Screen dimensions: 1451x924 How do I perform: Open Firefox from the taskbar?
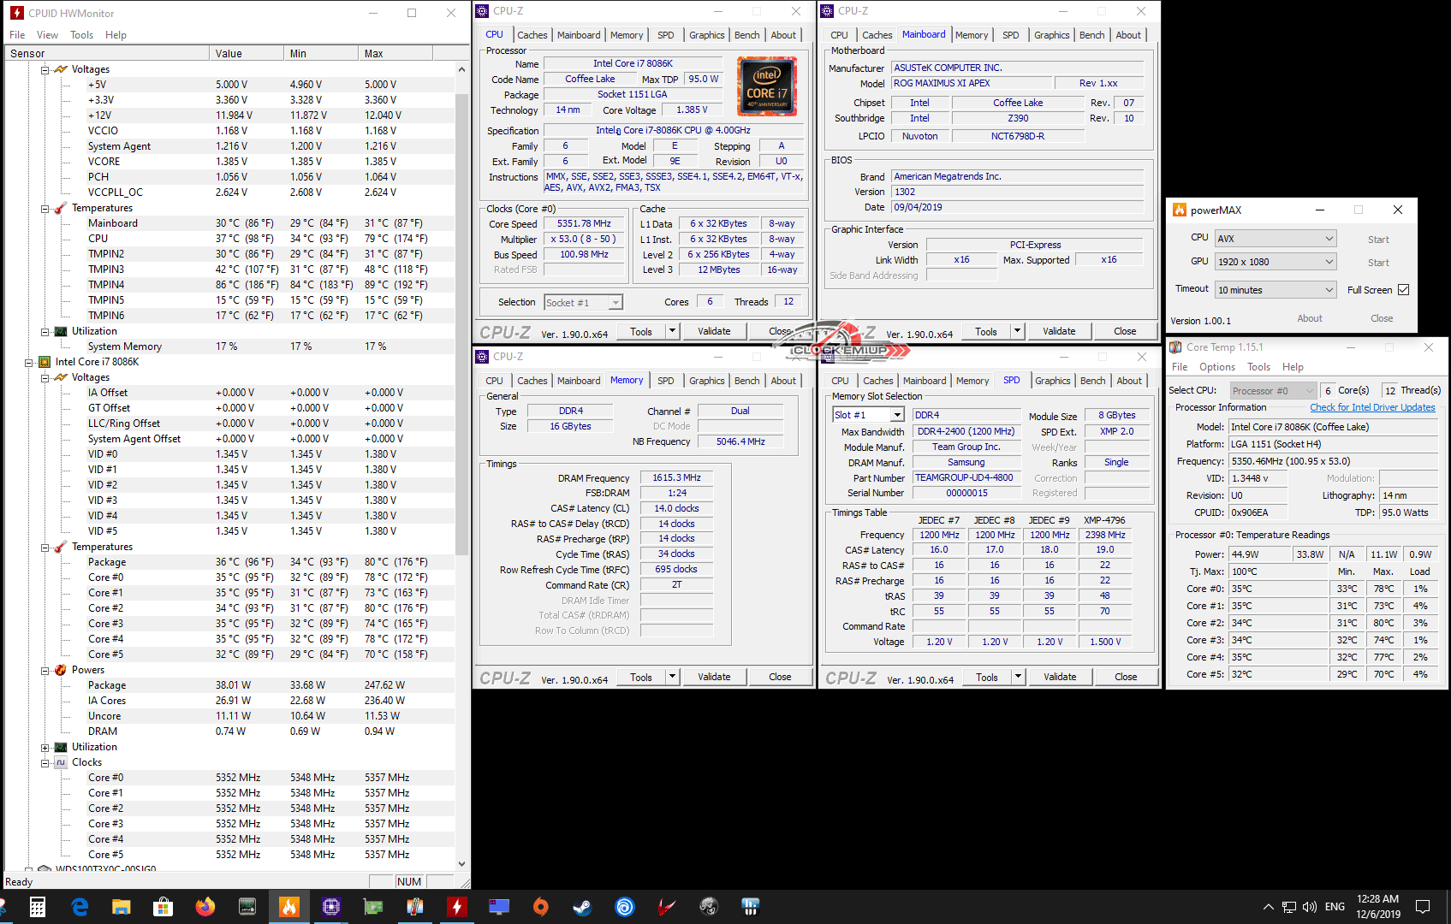(205, 907)
